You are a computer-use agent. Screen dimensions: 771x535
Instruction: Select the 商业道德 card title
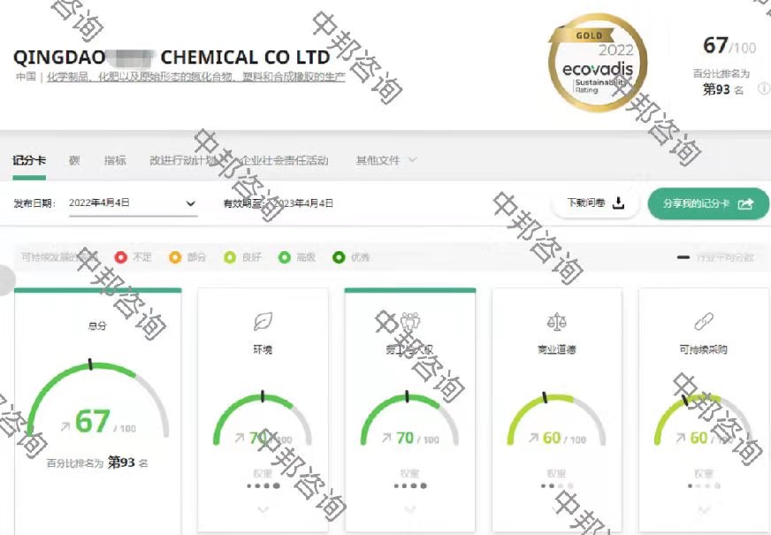(557, 349)
